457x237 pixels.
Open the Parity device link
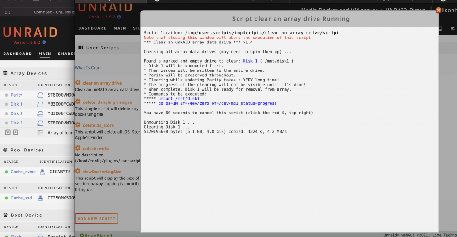point(16,95)
